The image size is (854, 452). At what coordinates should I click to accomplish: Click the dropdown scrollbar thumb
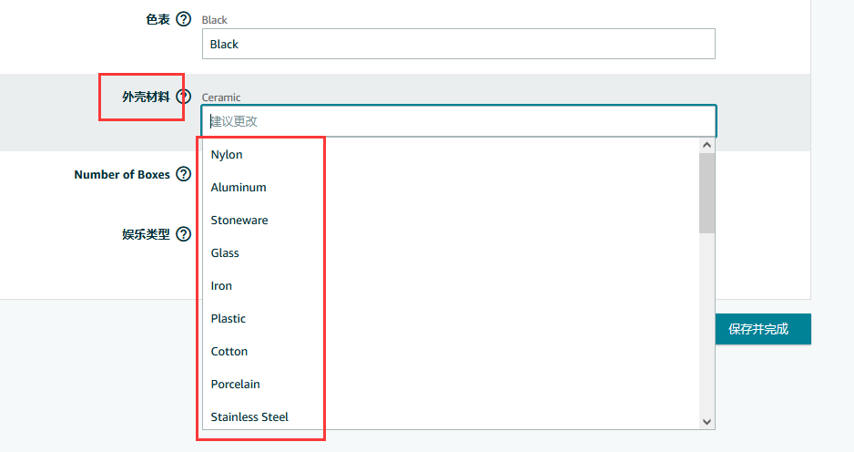pos(707,192)
